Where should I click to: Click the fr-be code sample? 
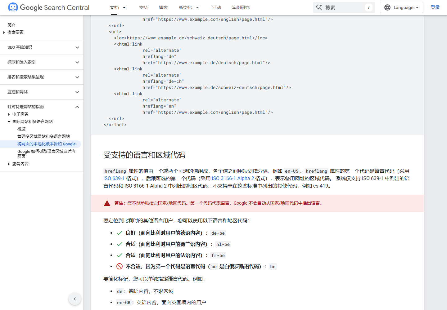218,255
